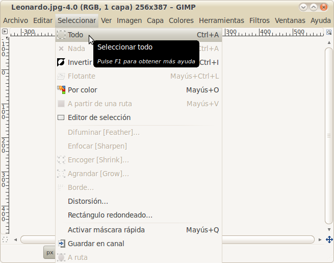Click the Nada menu entry
The width and height of the screenshot is (334, 263).
point(139,49)
